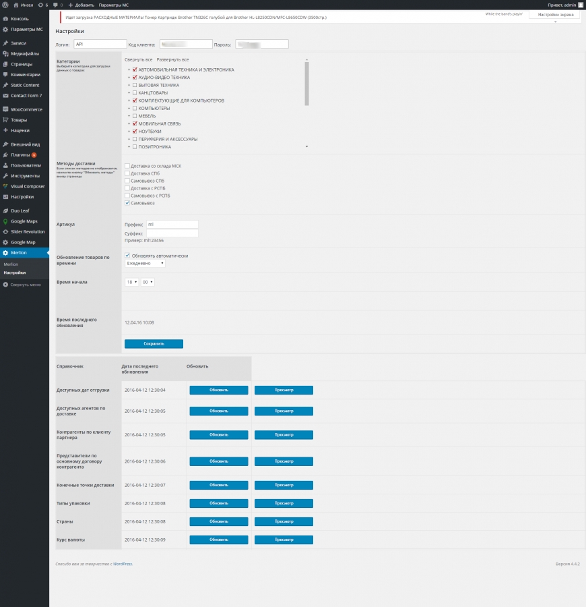Expand the НОУТБУКИ category tree node
Screen dimensions: 586x607
[129, 132]
